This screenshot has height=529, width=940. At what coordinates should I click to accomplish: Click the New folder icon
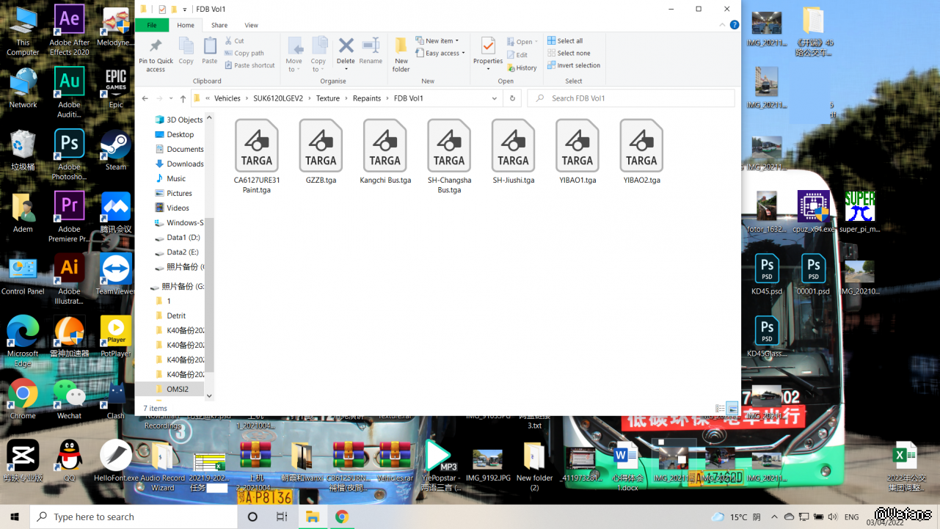pyautogui.click(x=401, y=53)
